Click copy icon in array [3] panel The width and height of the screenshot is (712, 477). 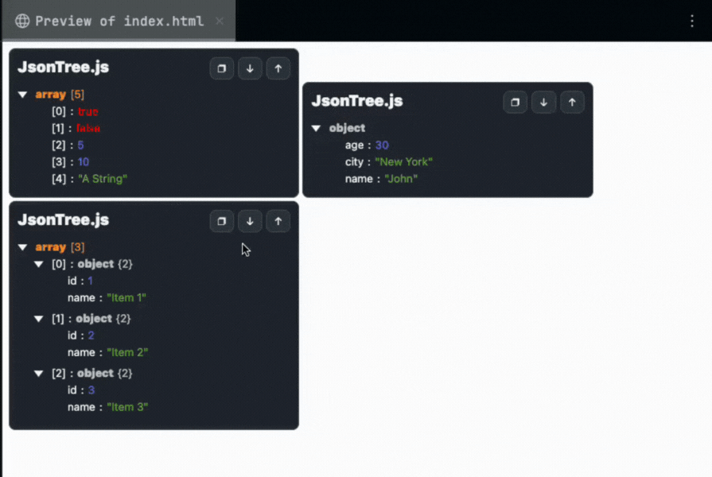coord(222,221)
